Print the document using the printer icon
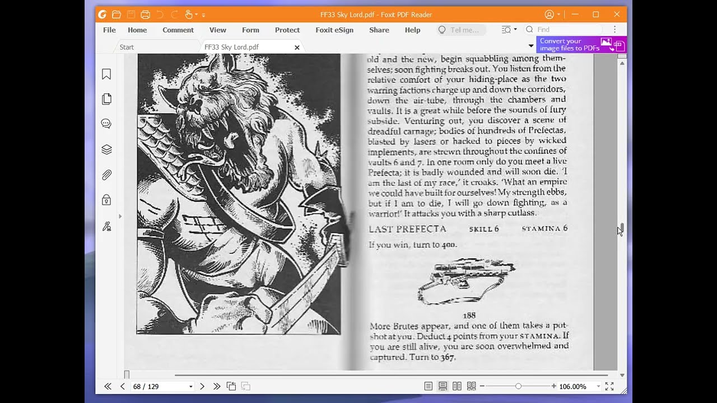The height and width of the screenshot is (403, 717). click(146, 15)
